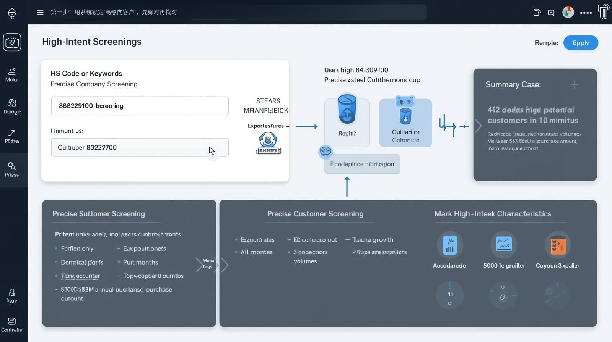
Task: Expand Summary Case with plus icon
Action: point(574,84)
